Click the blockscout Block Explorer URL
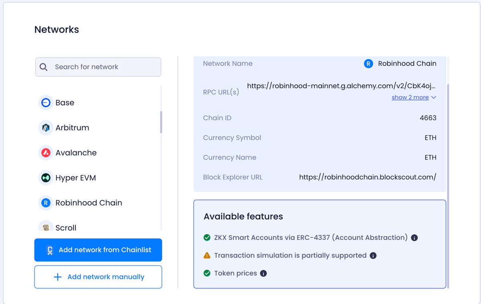481x304 pixels. [x=368, y=177]
